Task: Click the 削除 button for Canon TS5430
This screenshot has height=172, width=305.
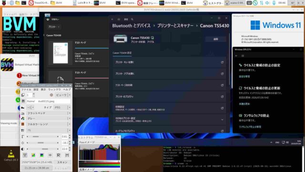Action: coord(216,39)
